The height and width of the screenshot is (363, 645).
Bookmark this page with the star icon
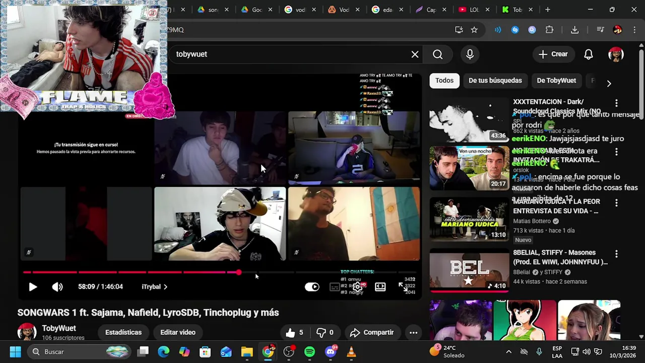[474, 30]
